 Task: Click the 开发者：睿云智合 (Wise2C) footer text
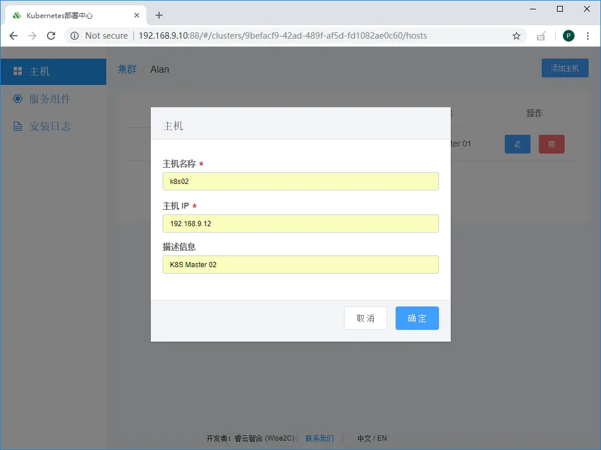(250, 438)
